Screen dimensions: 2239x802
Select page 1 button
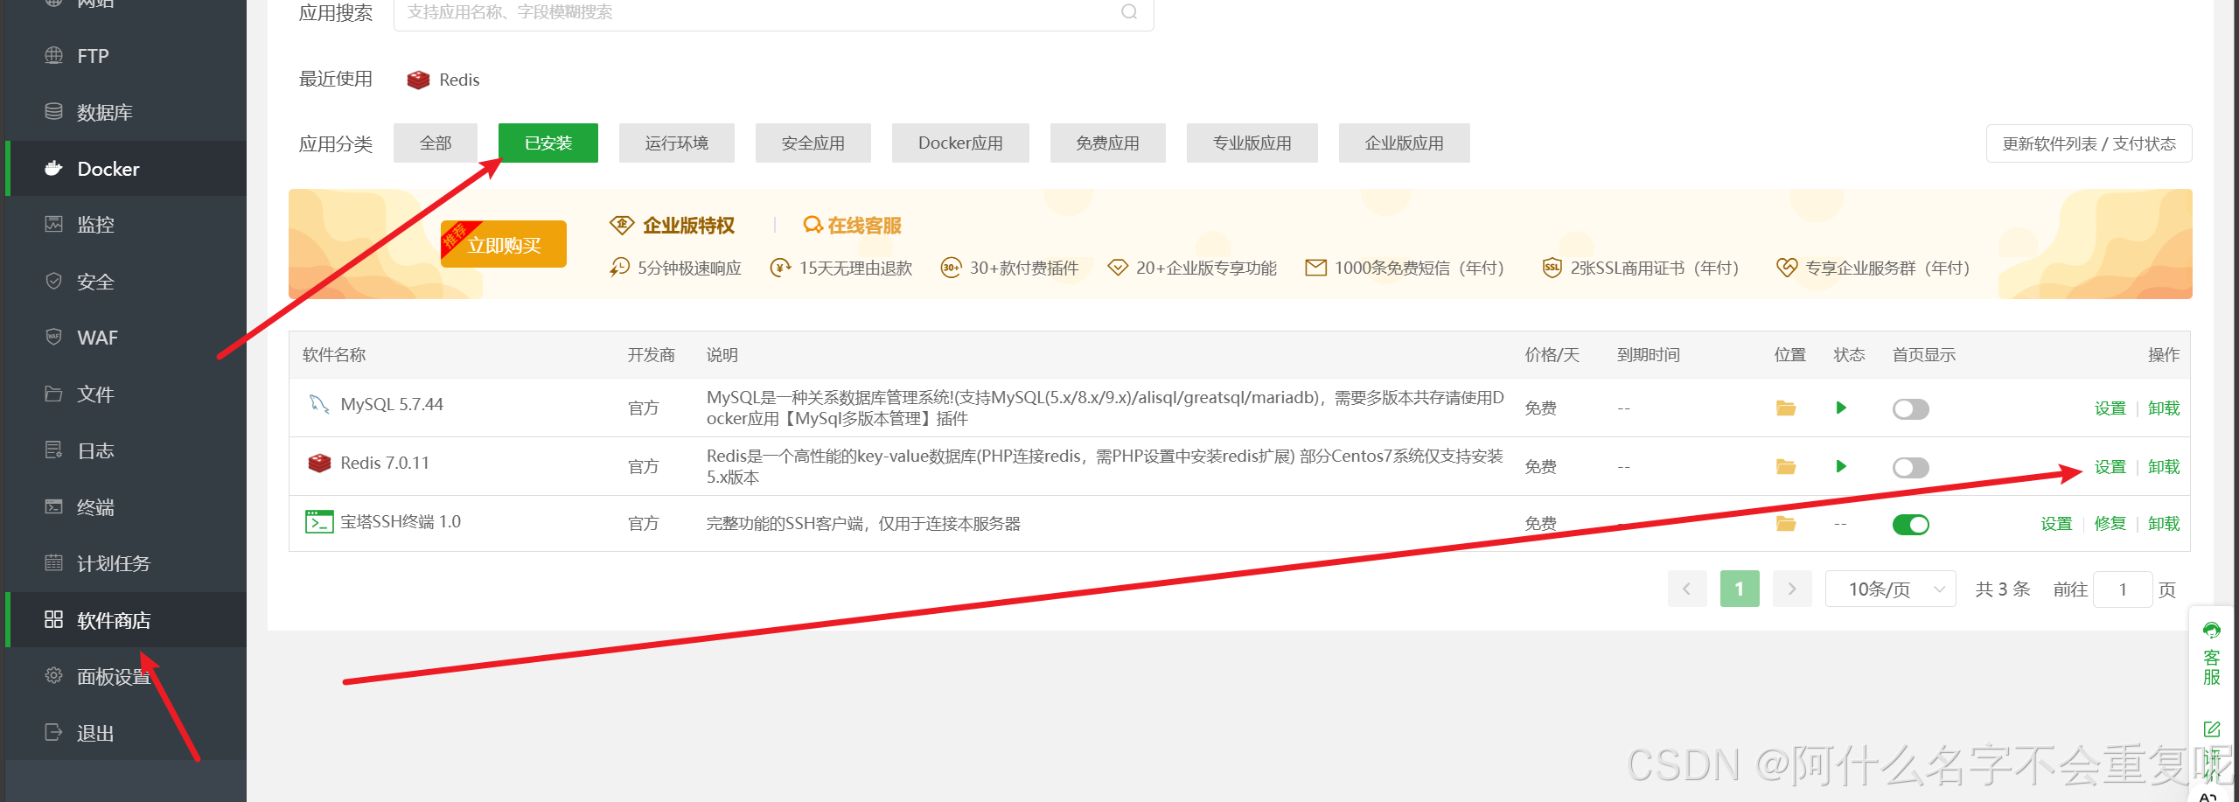[1740, 589]
